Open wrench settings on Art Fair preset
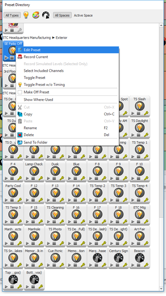Screen dimensions: 166x296 [x=146, y=243]
